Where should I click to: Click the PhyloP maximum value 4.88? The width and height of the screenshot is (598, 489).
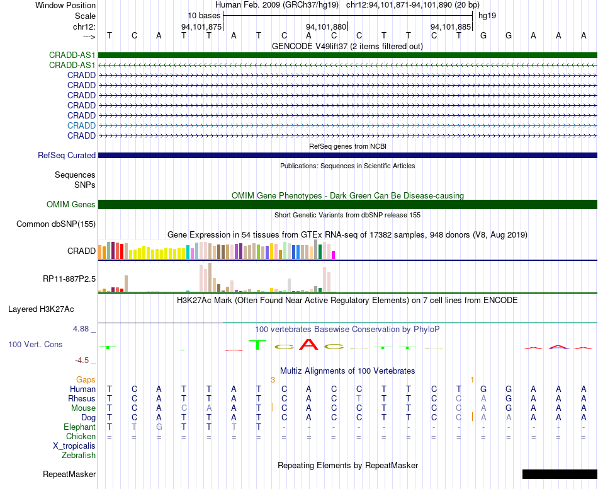81,329
